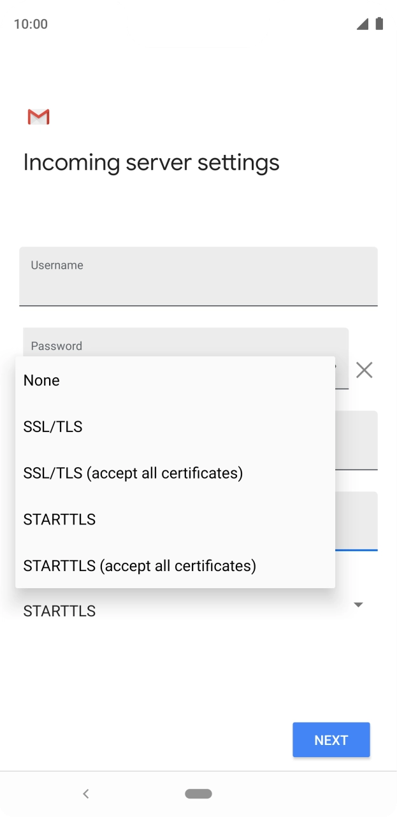Click the dropdown arrow next to STARTTLS
This screenshot has width=397, height=817.
tap(357, 604)
